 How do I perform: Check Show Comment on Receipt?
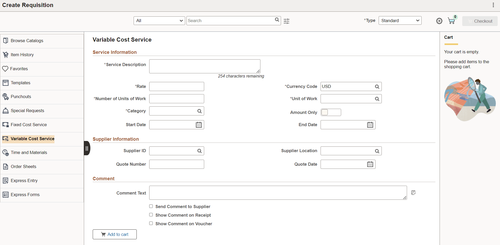(151, 215)
